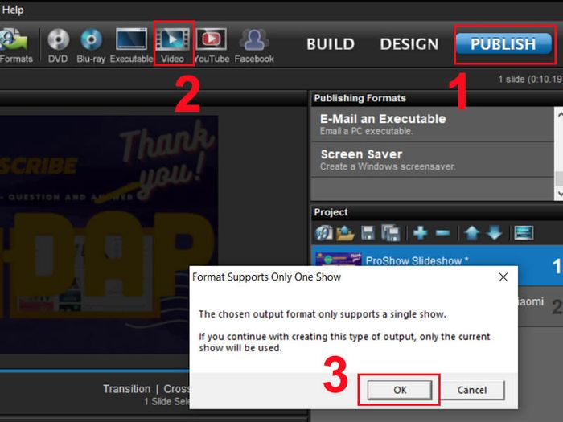Click the new project icon in Project panel
Image resolution: width=563 pixels, height=422 pixels.
point(324,233)
